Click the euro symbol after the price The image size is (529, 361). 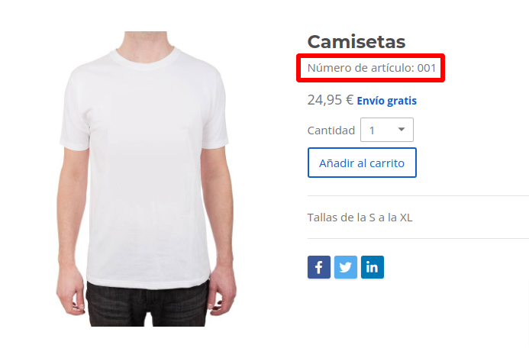click(x=350, y=100)
